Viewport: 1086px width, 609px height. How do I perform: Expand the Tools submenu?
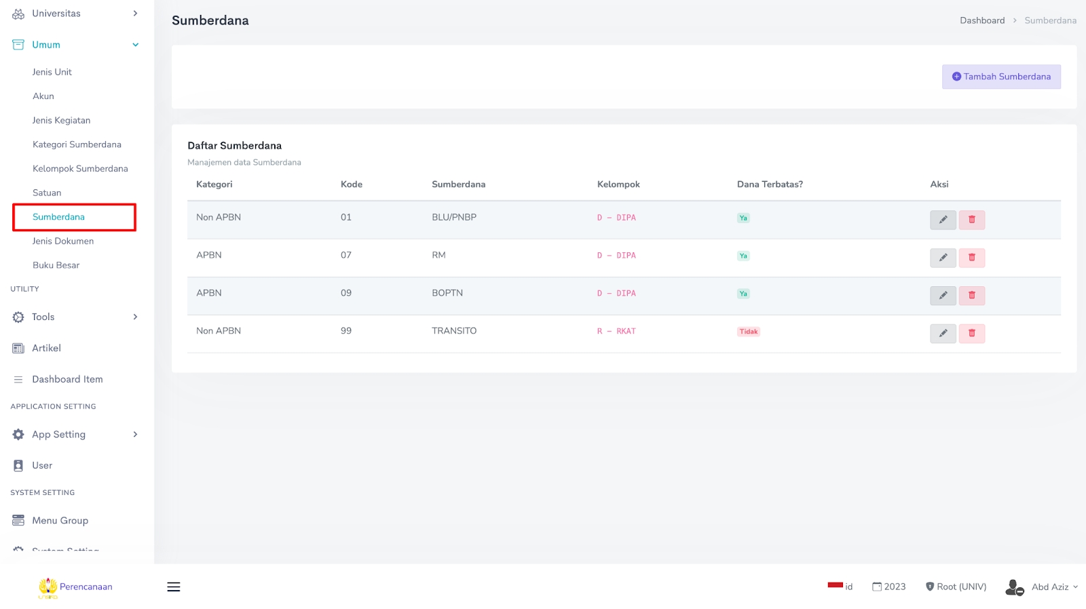pos(75,317)
